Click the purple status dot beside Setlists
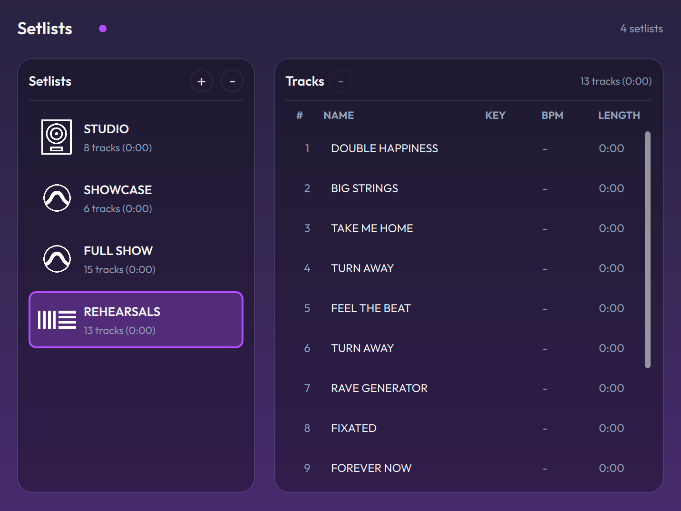 pyautogui.click(x=103, y=29)
